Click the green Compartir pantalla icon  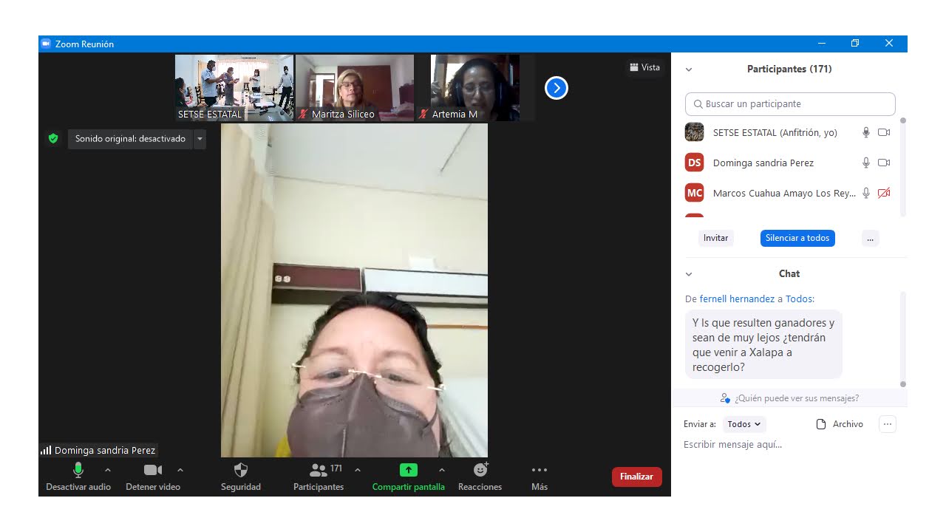[409, 470]
